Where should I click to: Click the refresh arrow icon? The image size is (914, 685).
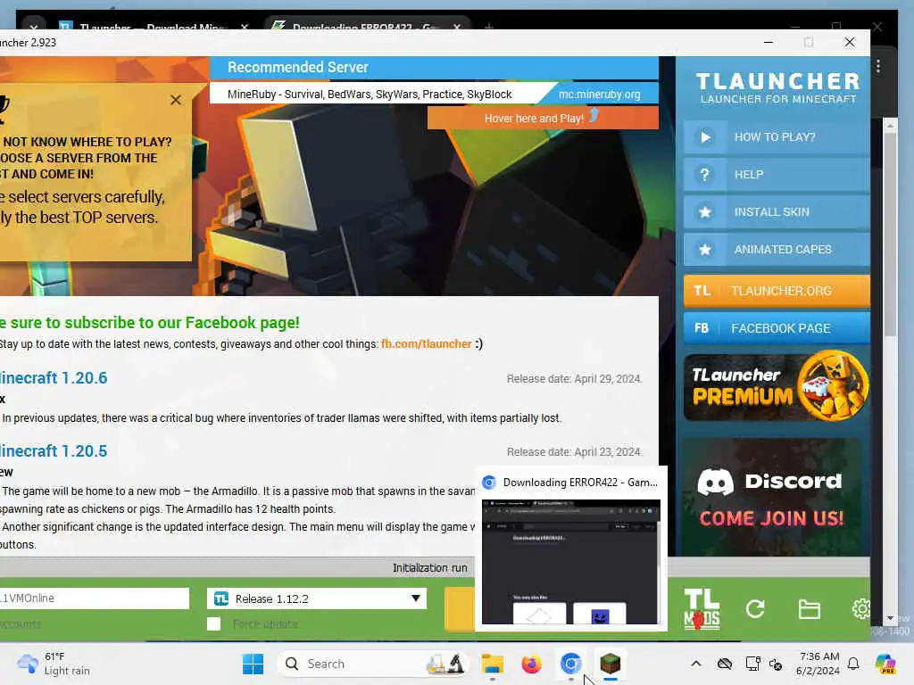click(755, 609)
